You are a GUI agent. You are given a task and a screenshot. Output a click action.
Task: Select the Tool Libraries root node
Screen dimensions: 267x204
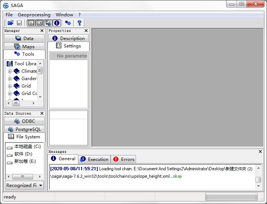click(25, 64)
